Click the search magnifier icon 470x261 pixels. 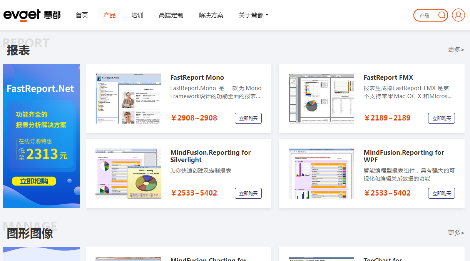pos(441,15)
